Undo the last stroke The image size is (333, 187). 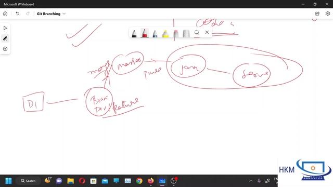tap(17, 14)
